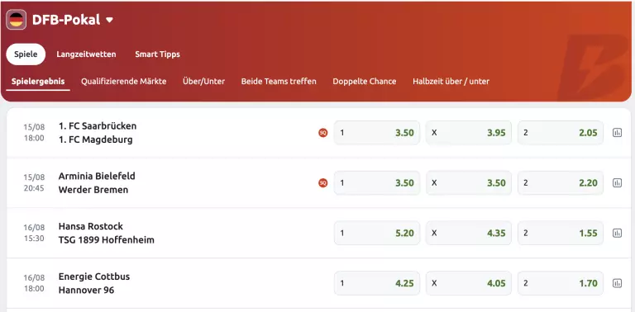Select Magdeburg away win at 2.05
The height and width of the screenshot is (312, 635).
(561, 133)
